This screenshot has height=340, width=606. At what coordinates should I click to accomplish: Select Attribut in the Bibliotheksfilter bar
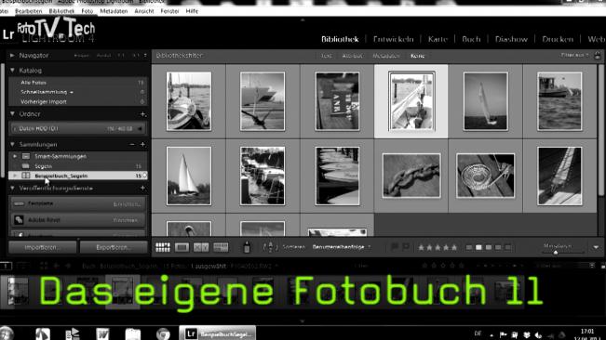click(352, 56)
